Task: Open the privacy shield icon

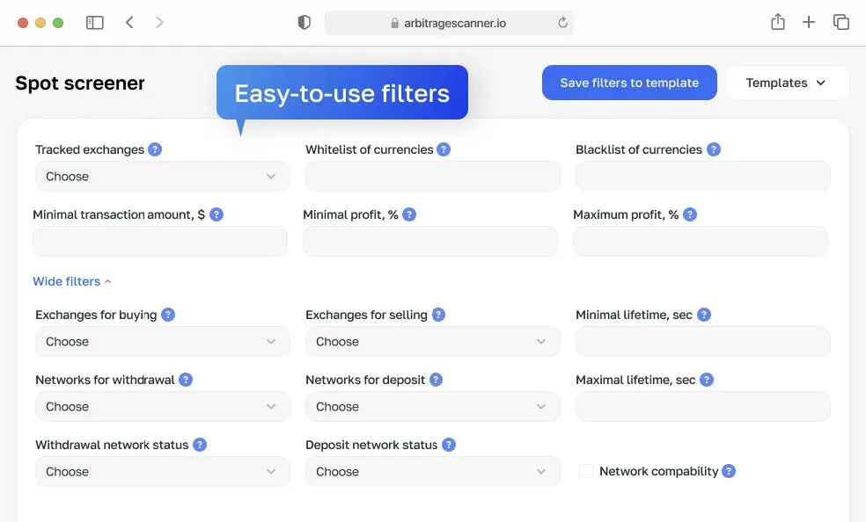Action: pyautogui.click(x=305, y=23)
